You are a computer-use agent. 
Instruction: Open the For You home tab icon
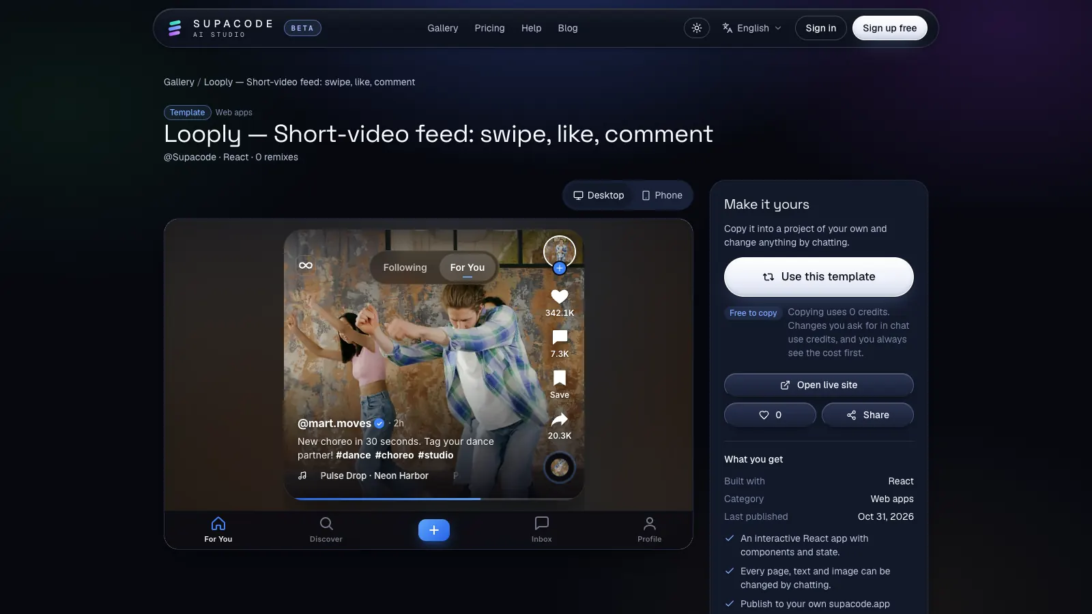pyautogui.click(x=218, y=524)
